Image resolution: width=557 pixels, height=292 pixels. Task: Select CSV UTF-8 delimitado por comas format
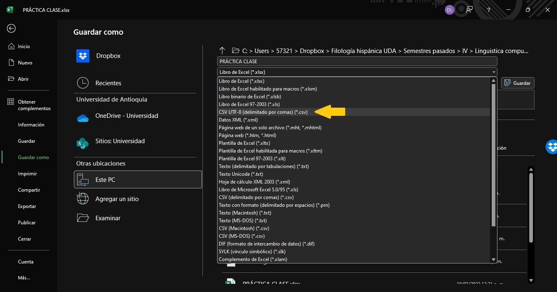[x=263, y=112]
